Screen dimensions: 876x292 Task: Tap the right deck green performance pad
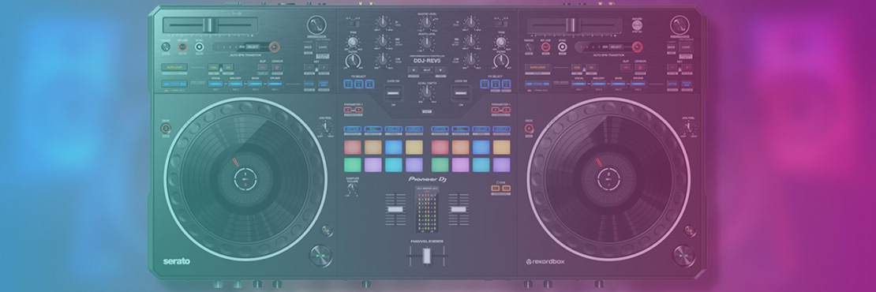440,165
